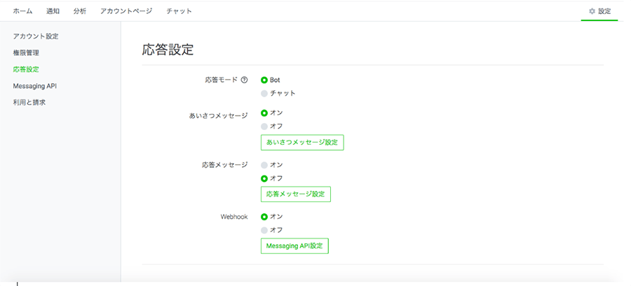Switch to the チャット top tab
This screenshot has height=286, width=631.
click(179, 11)
